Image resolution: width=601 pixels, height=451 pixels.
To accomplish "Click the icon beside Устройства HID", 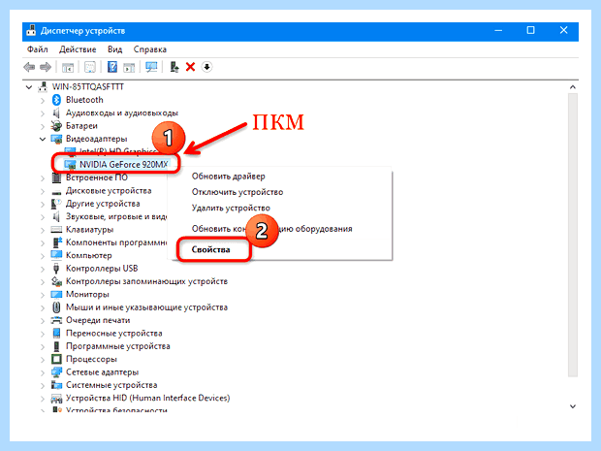I will [56, 399].
